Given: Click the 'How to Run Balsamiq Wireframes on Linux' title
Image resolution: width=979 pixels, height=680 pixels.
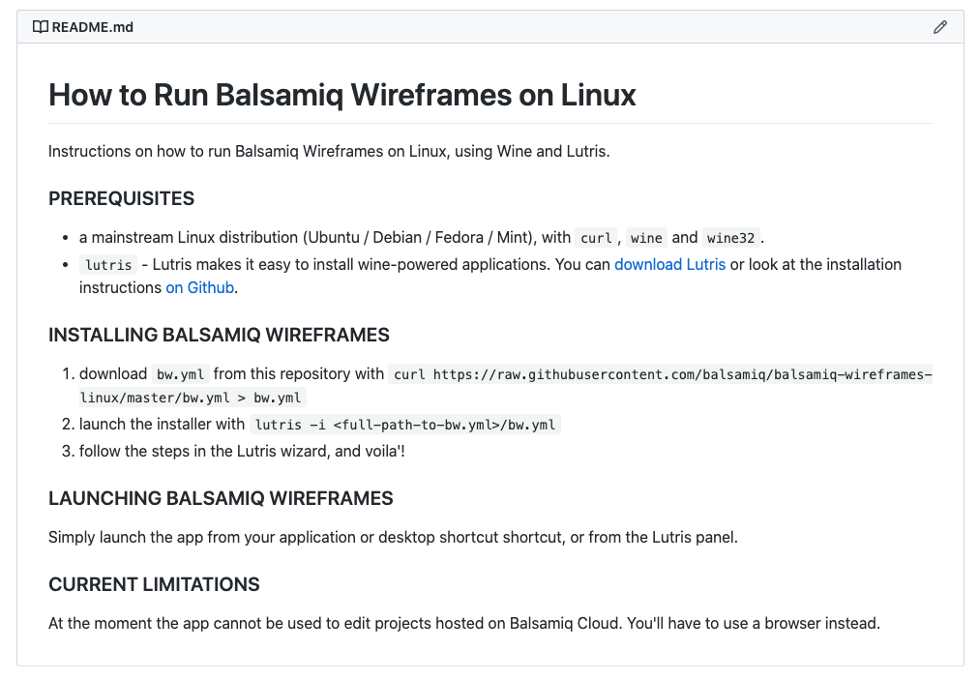Looking at the screenshot, I should pyautogui.click(x=342, y=95).
